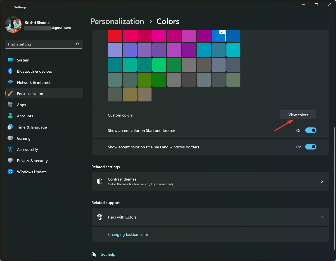Pick the olive-gold swatch in last row
Screen dimensions: 336x261
pyautogui.click(x=130, y=94)
